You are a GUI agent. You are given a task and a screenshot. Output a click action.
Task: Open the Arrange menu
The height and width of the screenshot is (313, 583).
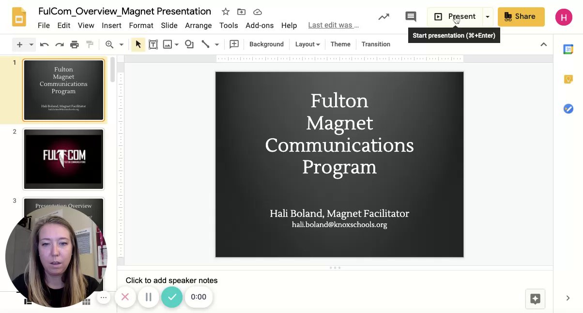pyautogui.click(x=198, y=25)
